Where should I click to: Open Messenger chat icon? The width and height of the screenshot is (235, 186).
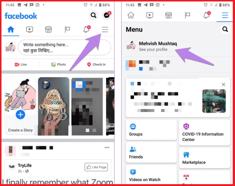tap(107, 15)
